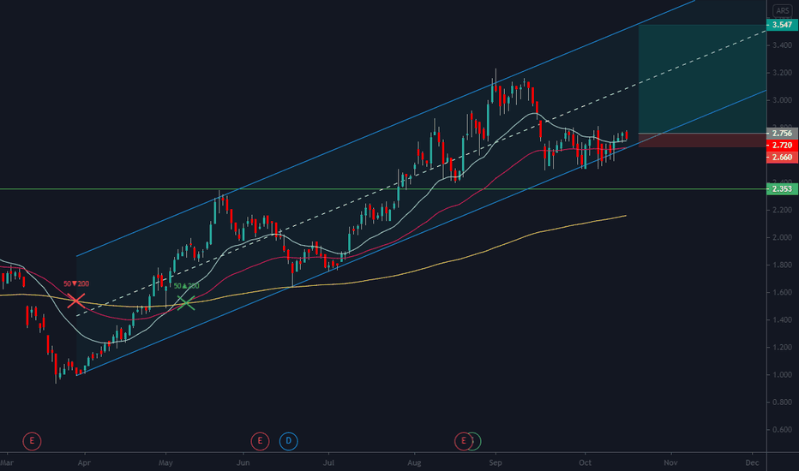Click the Jul label on time axis
This screenshot has width=799, height=471.
tap(328, 462)
